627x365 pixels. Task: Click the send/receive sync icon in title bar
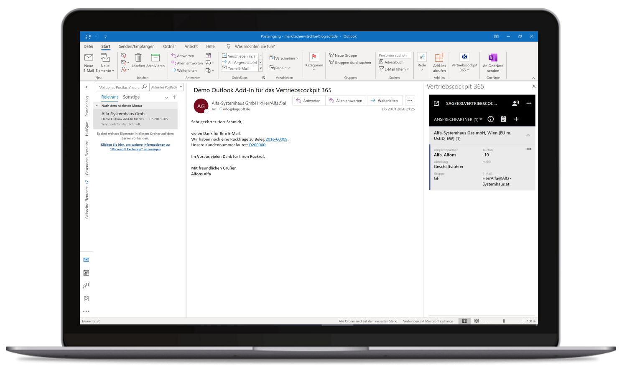point(88,37)
